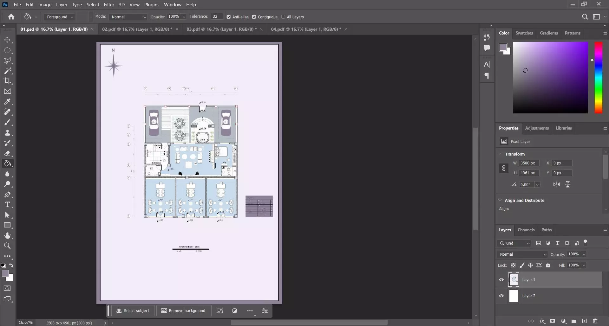Screen dimensions: 609x326
Task: Hide Layer 1 with its eye icon
Action: pyautogui.click(x=501, y=280)
